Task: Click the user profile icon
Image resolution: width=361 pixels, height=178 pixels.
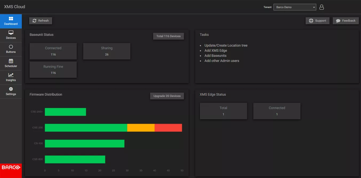Action: tap(322, 7)
